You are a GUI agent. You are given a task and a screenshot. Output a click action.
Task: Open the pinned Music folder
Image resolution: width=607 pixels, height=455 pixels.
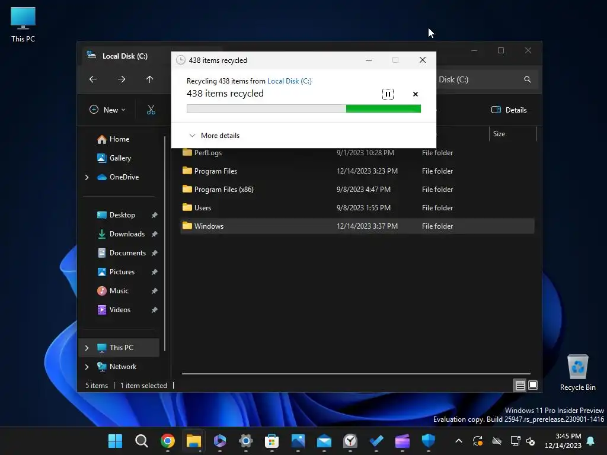click(113, 290)
